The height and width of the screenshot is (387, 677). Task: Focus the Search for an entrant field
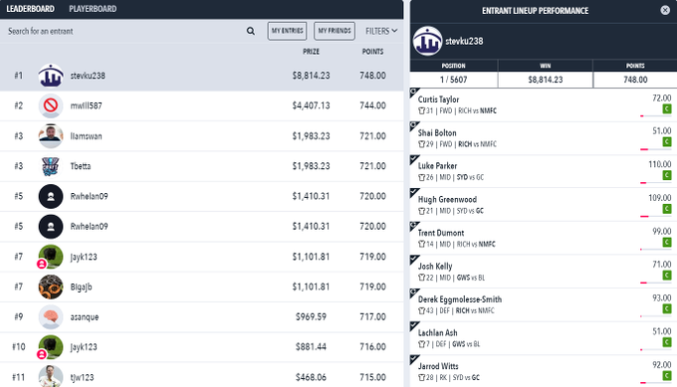pos(125,31)
